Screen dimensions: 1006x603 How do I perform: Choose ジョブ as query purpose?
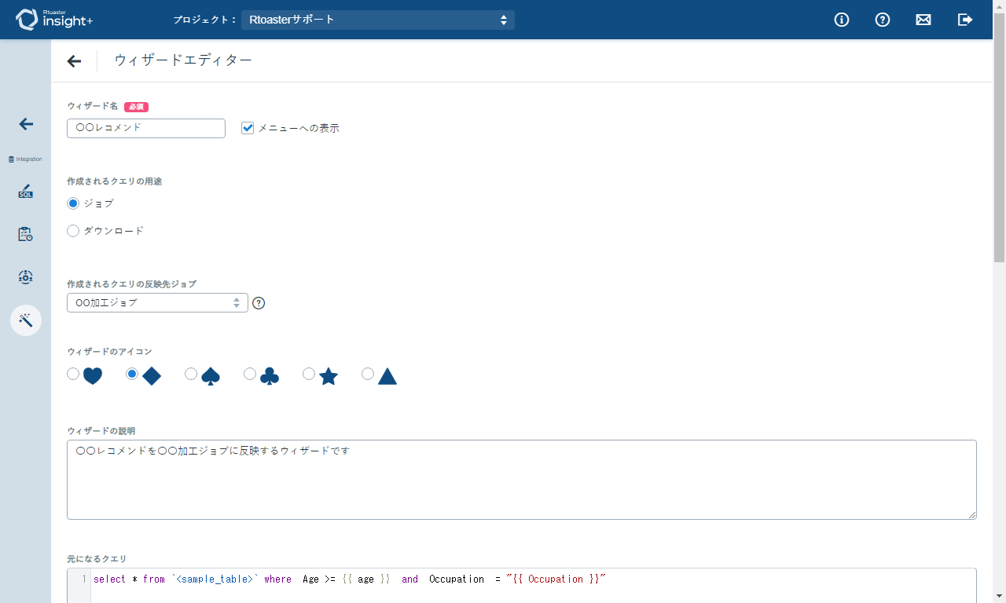[x=73, y=203]
